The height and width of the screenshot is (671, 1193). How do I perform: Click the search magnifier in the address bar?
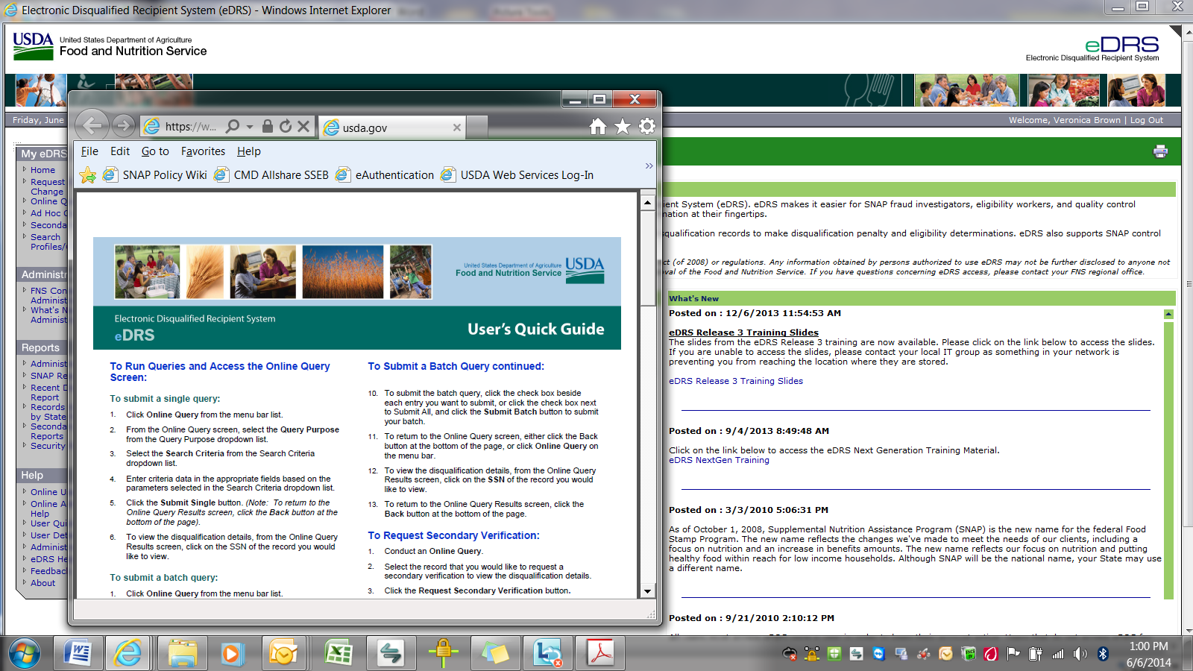233,127
